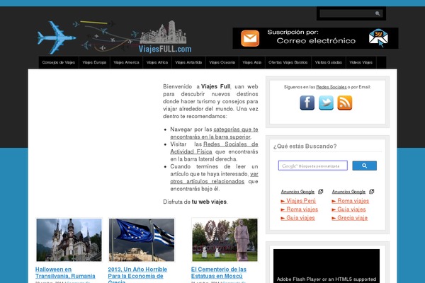Viewport: 425px width, 283px height.
Task: Open Viajes Oceania menu item
Action: coord(222,62)
